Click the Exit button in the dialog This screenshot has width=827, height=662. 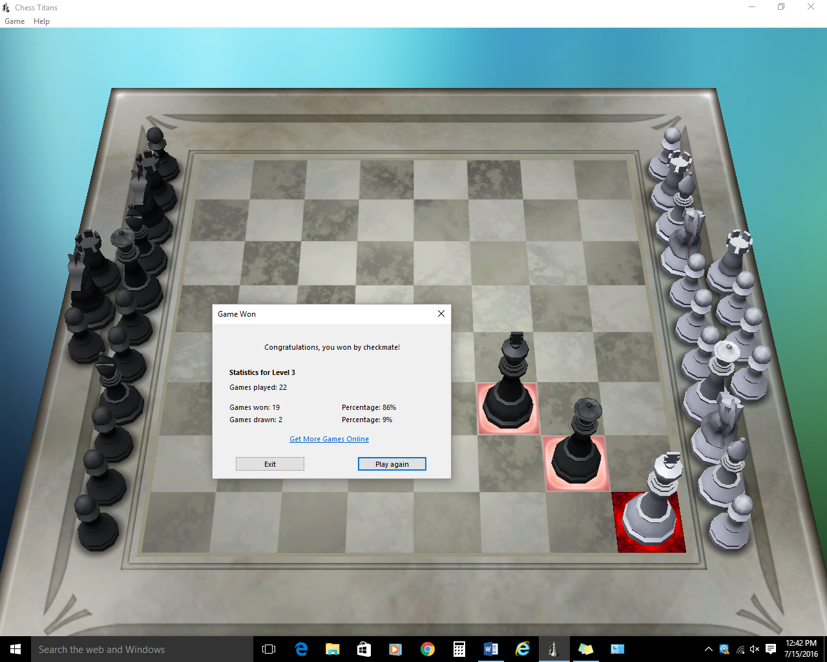point(270,464)
